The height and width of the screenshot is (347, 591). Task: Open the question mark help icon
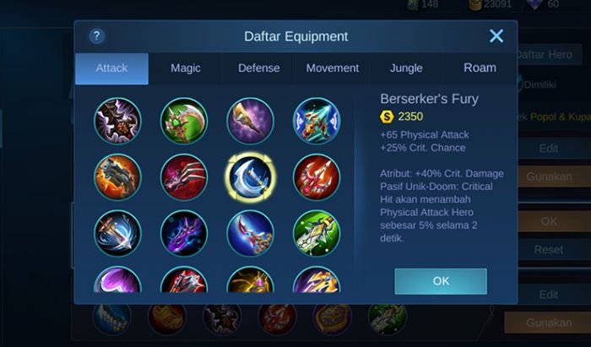[x=97, y=36]
